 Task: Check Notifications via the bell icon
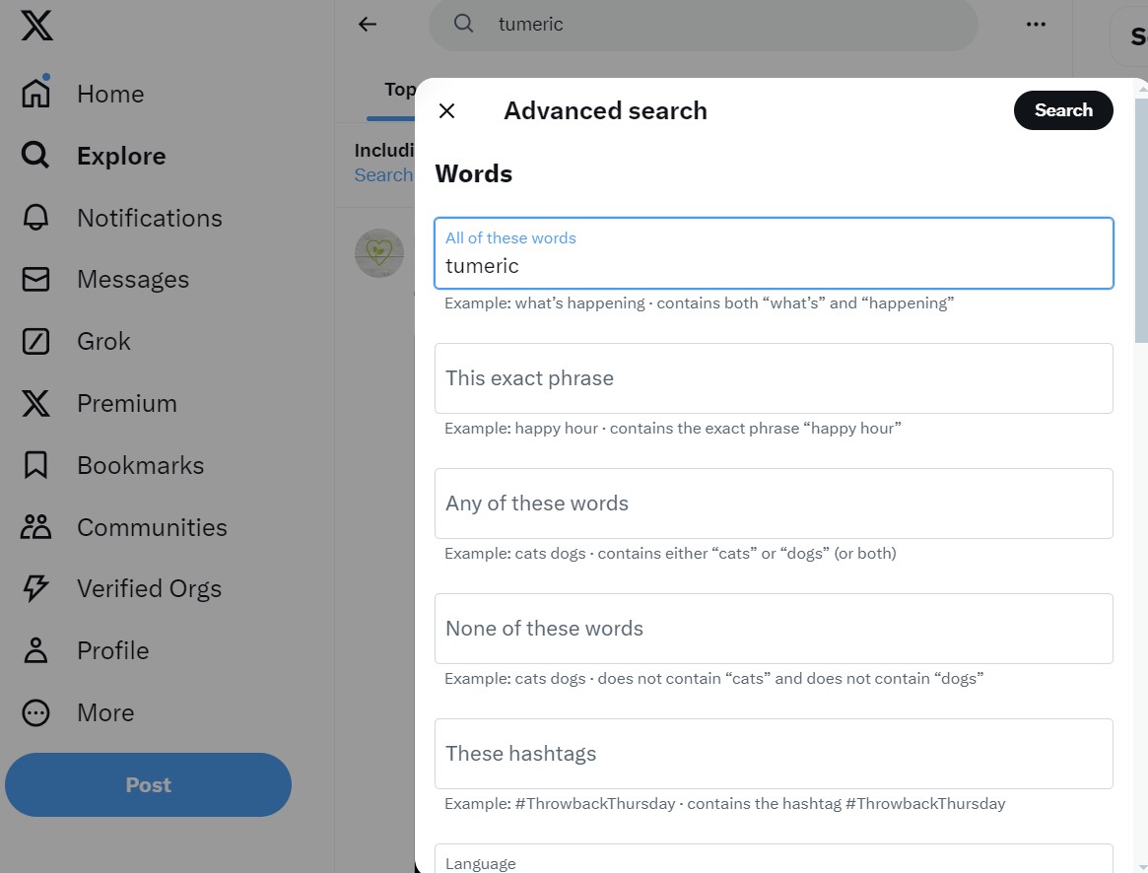pos(34,218)
